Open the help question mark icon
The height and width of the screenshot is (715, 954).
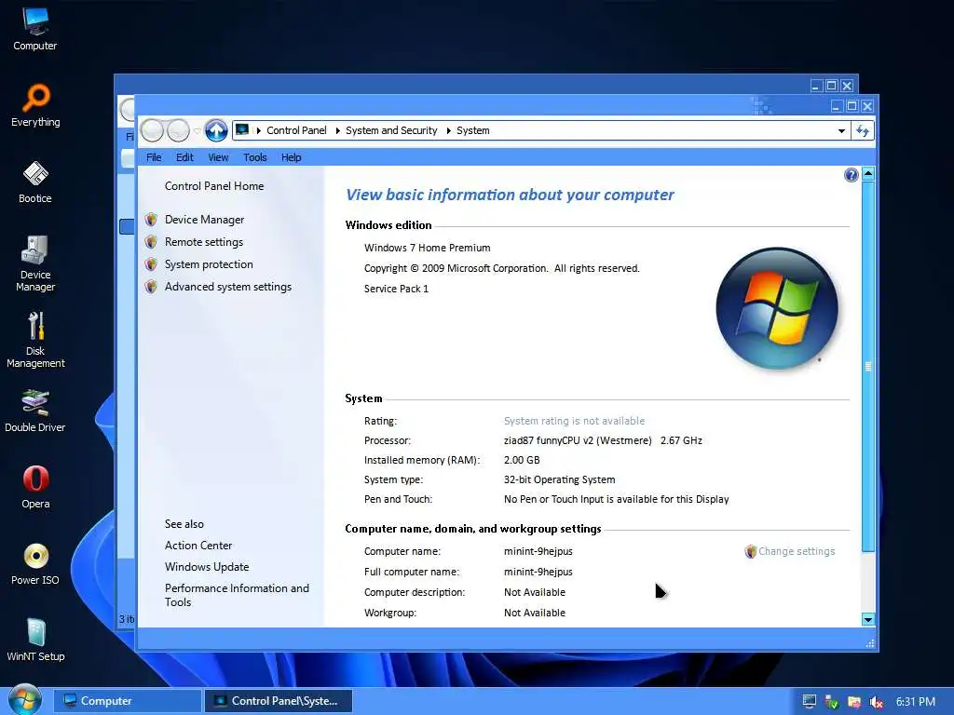pos(852,175)
